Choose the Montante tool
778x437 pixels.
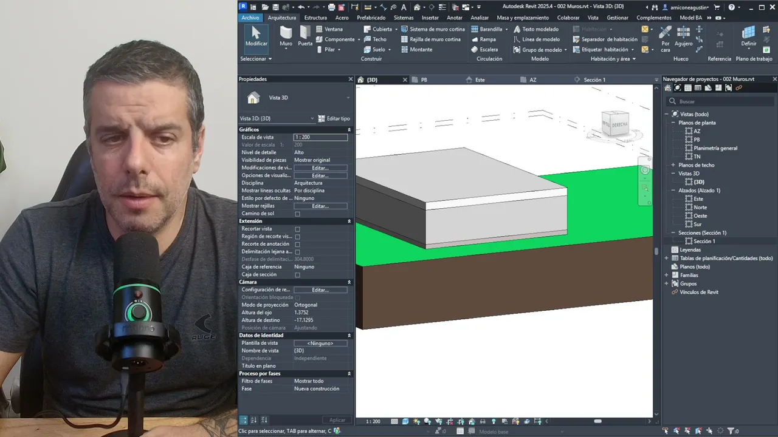(x=417, y=50)
